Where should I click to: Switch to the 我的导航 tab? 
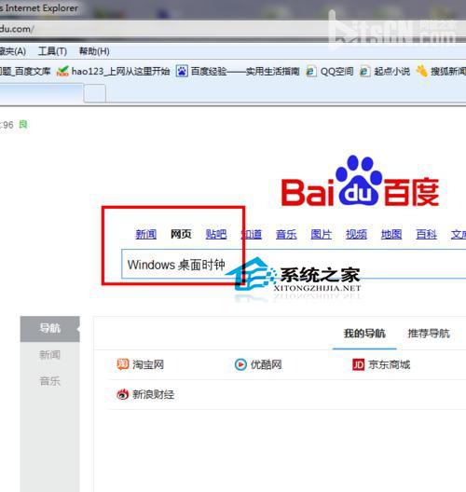tap(364, 334)
